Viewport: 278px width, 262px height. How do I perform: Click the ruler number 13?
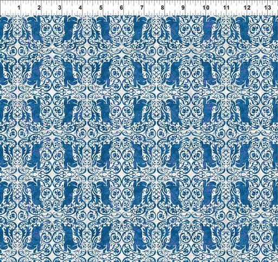coord(268,8)
